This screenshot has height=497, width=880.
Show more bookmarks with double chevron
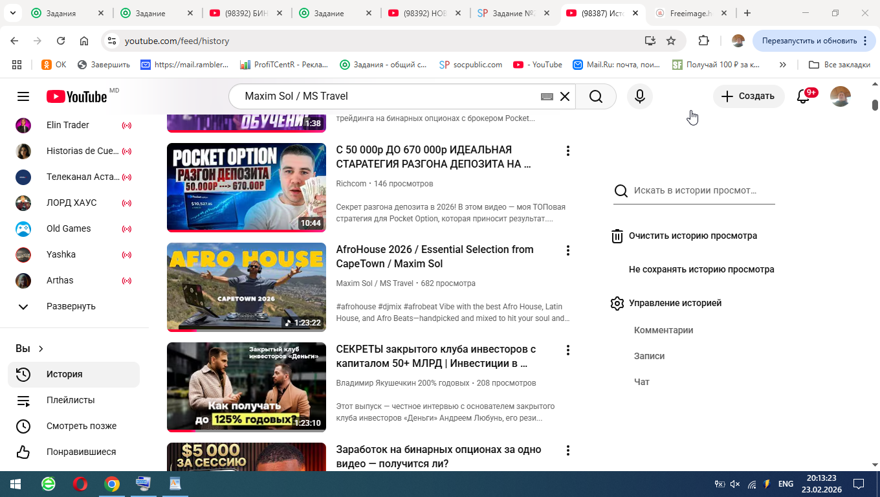[783, 65]
